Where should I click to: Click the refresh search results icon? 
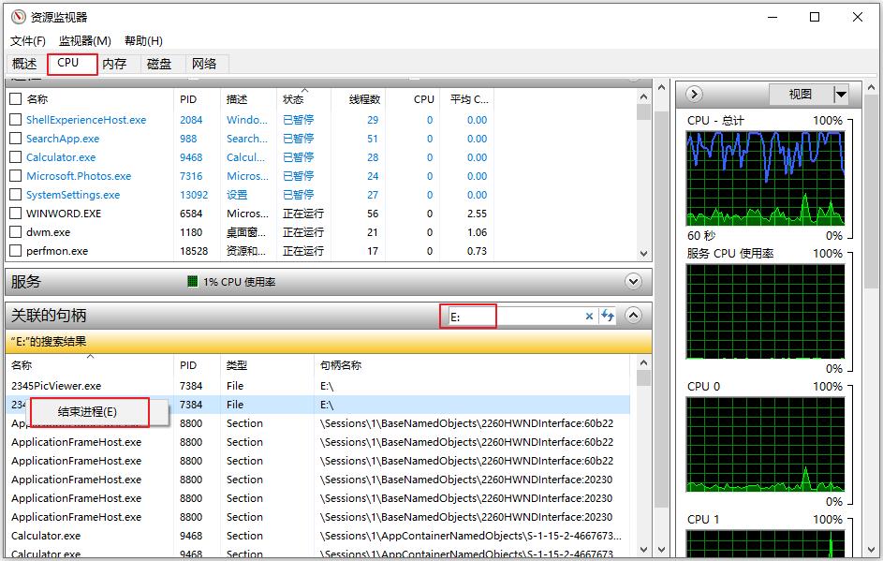click(x=608, y=317)
